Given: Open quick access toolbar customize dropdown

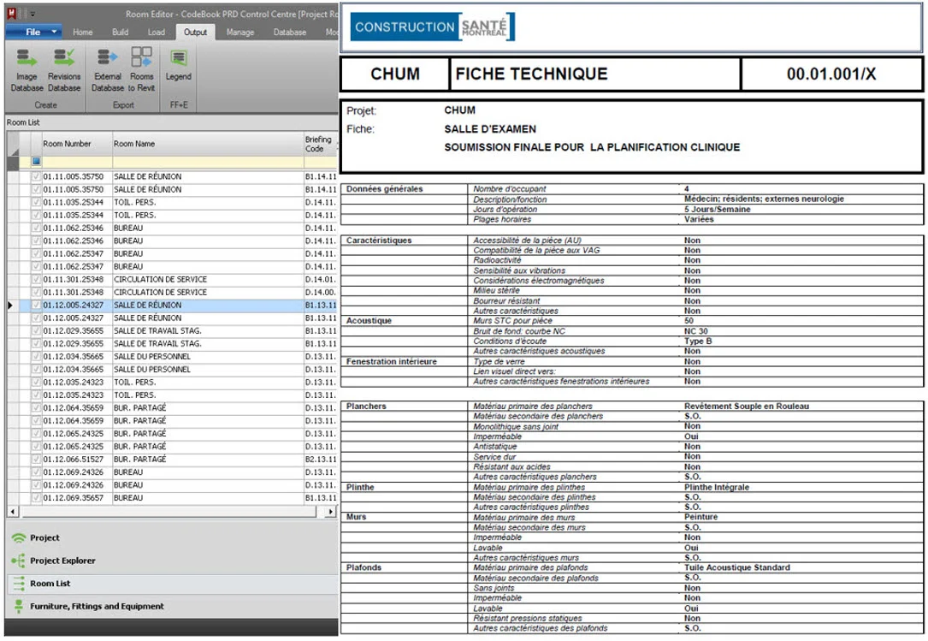Looking at the screenshot, I should pyautogui.click(x=33, y=13).
